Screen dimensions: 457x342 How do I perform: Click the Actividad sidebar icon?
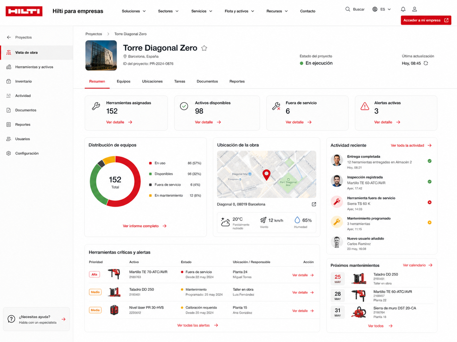tap(9, 96)
